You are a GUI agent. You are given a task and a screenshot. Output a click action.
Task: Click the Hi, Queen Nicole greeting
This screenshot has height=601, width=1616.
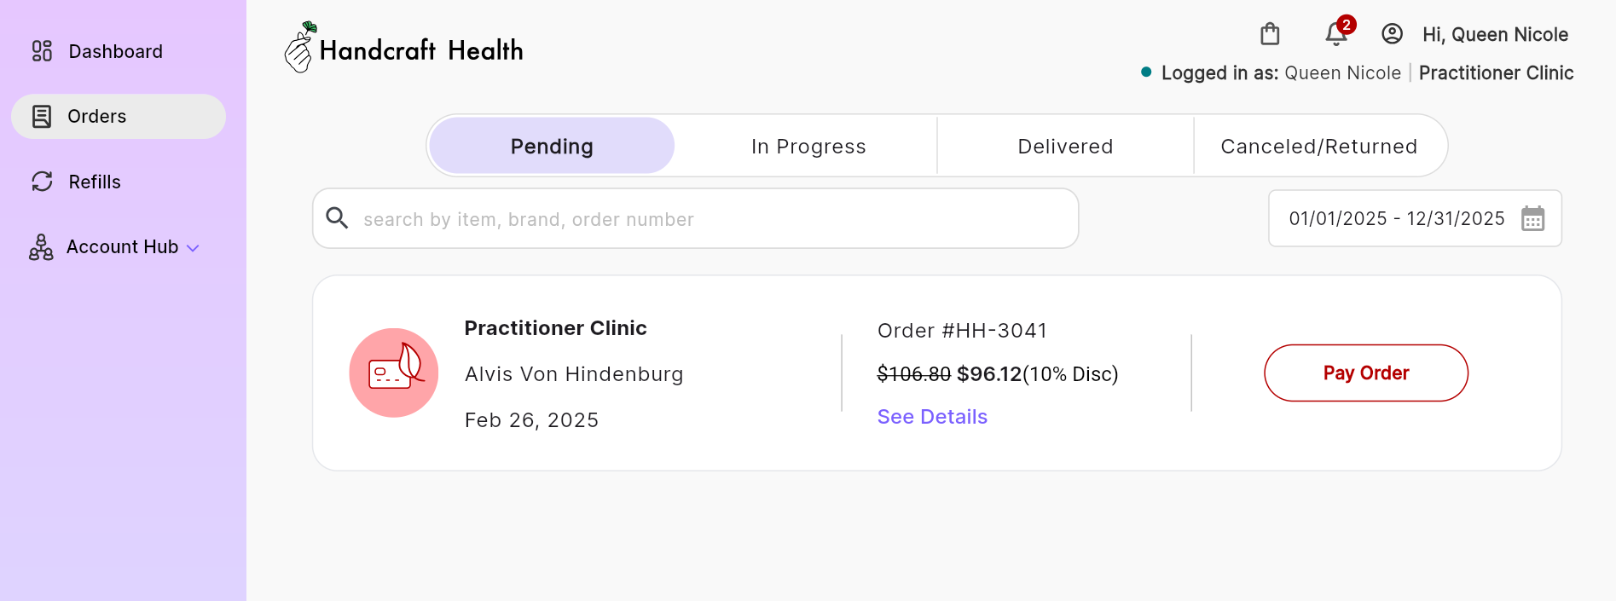(x=1495, y=34)
